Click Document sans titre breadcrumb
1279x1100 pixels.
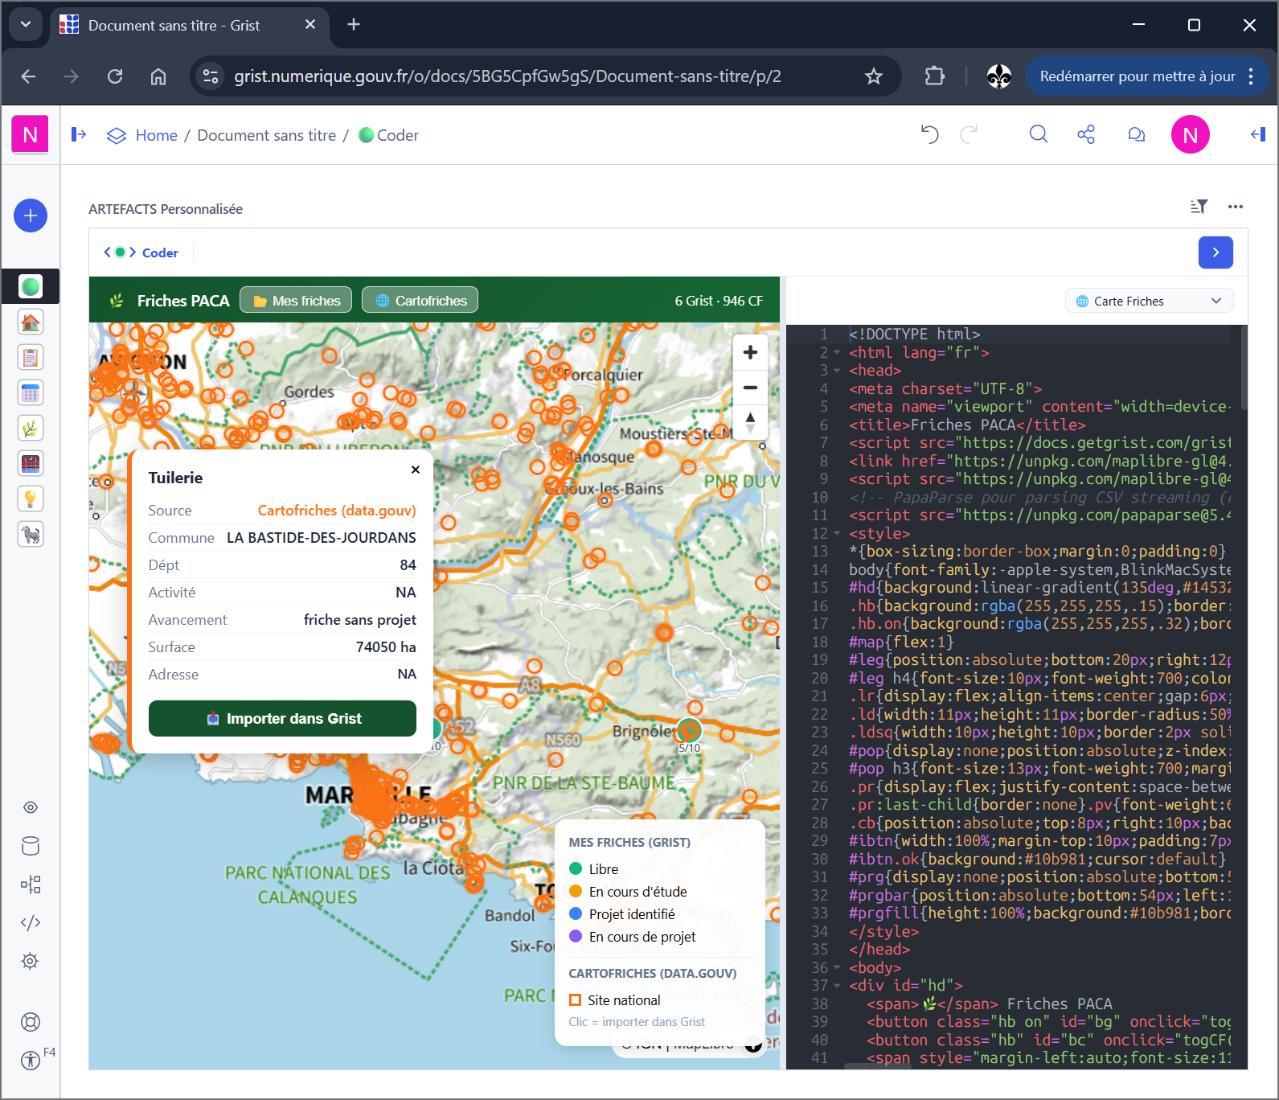coord(267,135)
